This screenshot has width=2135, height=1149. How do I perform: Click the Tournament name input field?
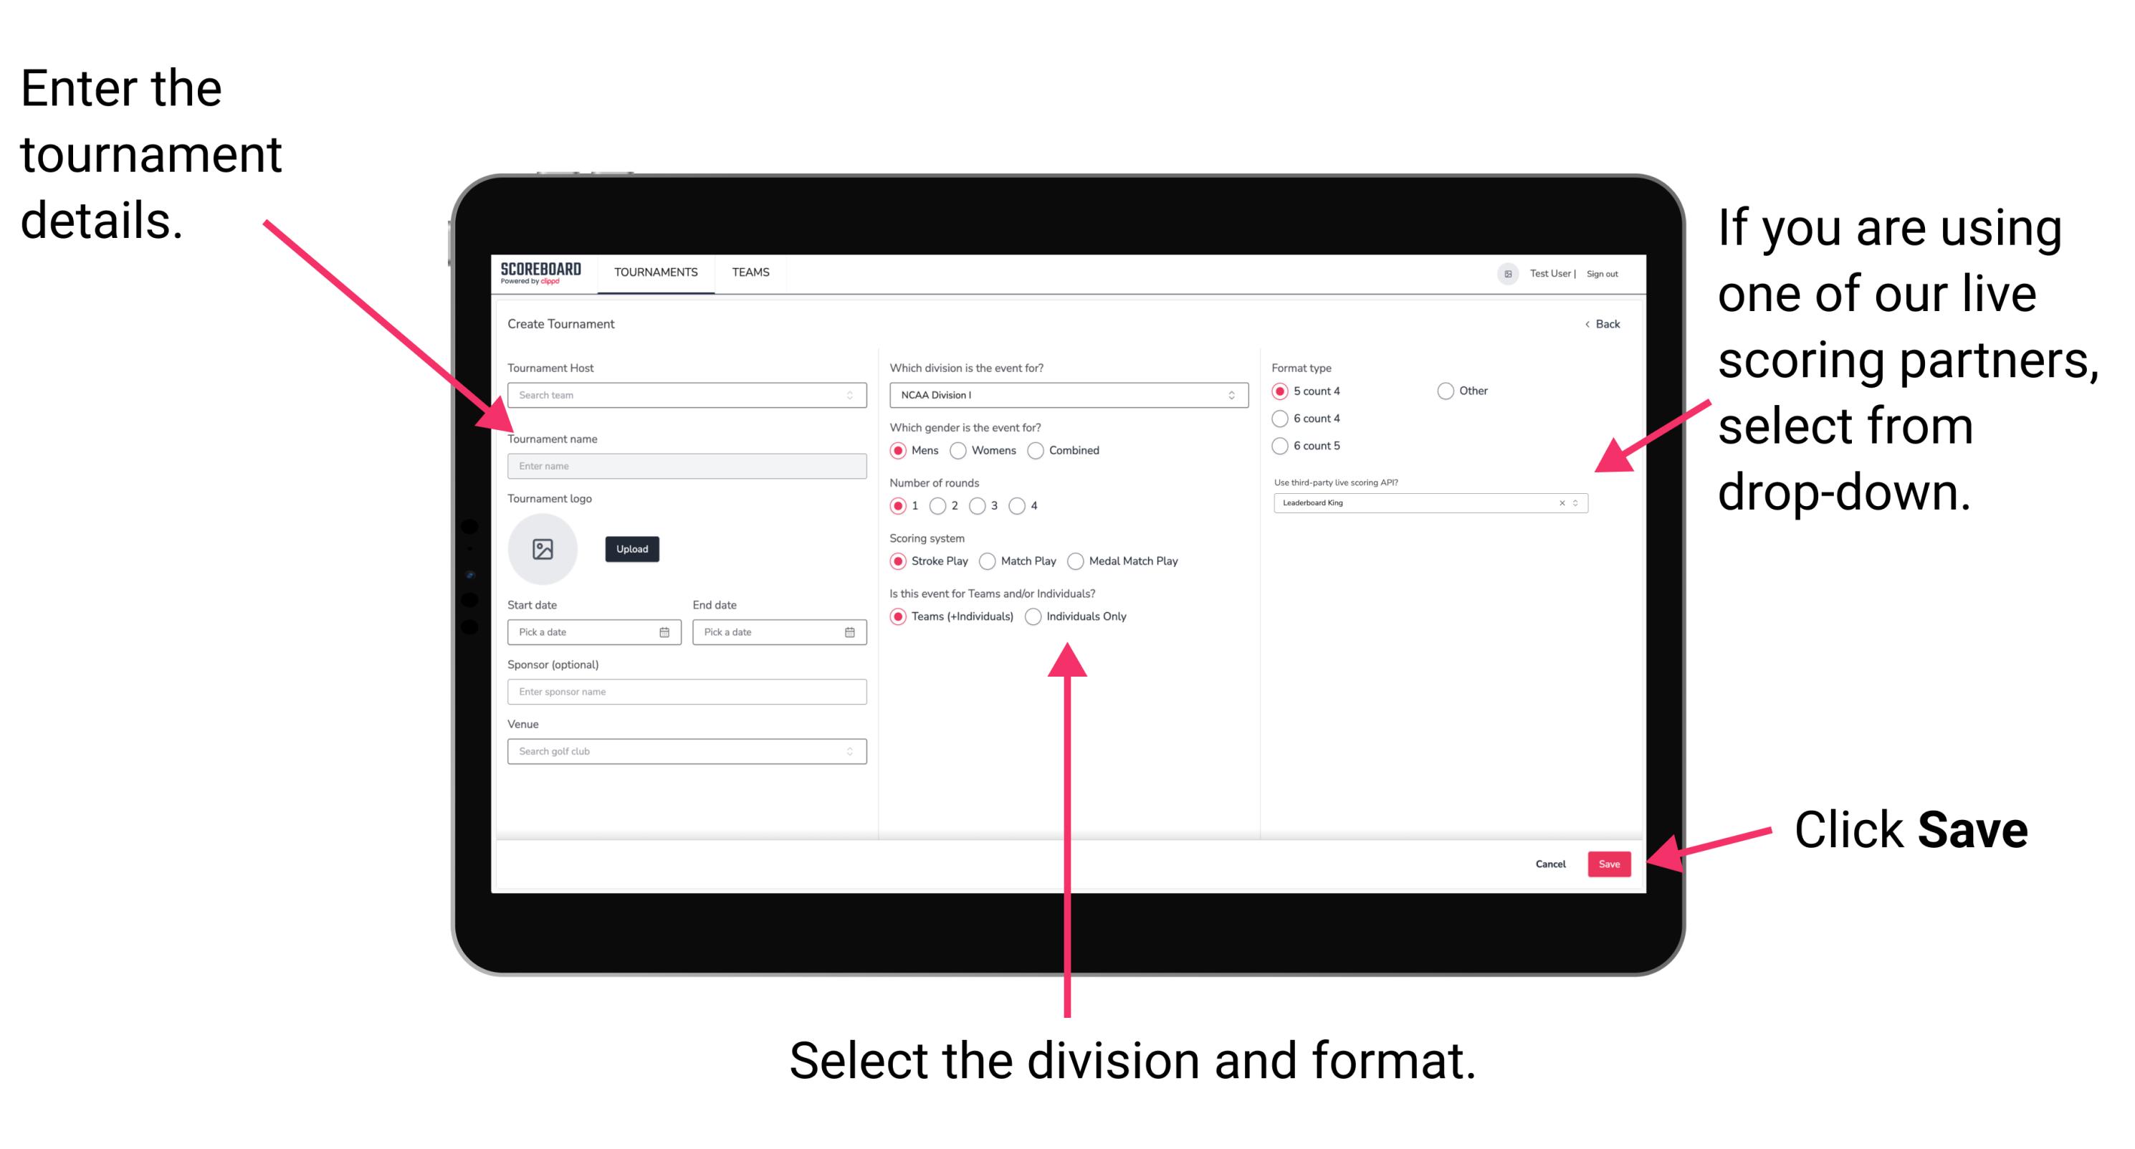[686, 465]
